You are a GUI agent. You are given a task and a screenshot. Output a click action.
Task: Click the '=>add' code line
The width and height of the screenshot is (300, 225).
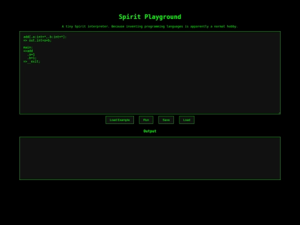tap(28, 51)
